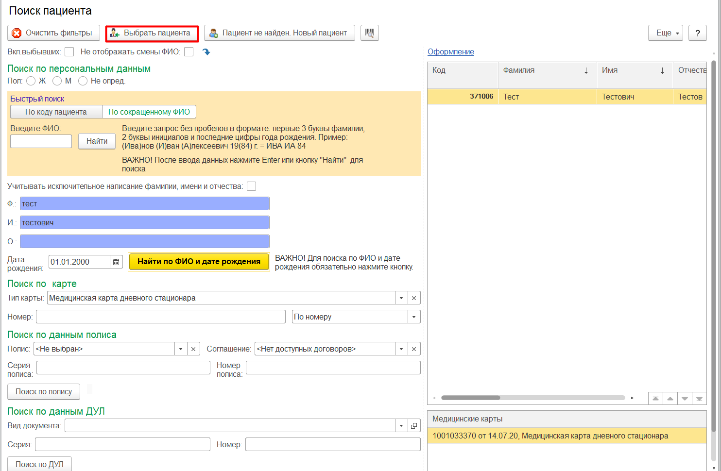
Task: Switch to По сокращенному ФИО tab
Action: pyautogui.click(x=149, y=112)
